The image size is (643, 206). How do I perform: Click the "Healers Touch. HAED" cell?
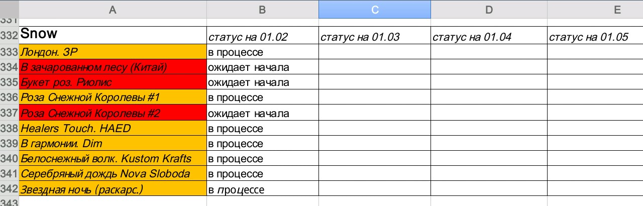coord(113,128)
